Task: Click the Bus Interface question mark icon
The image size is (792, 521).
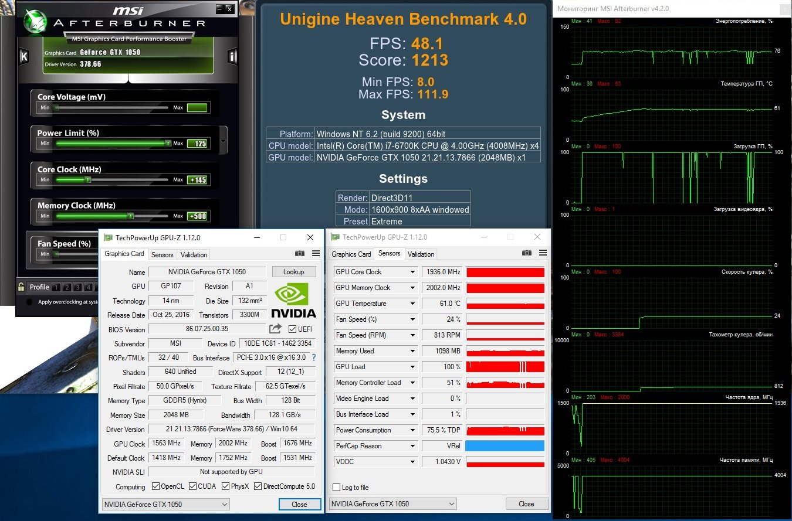Action: coord(314,357)
